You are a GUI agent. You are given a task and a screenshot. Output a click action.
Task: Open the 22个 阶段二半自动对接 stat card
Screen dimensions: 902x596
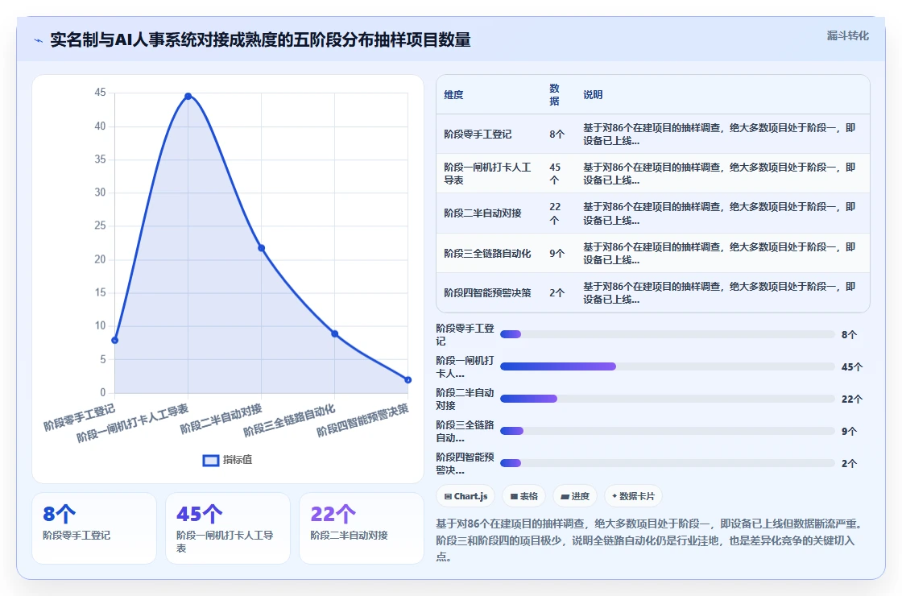coord(362,528)
